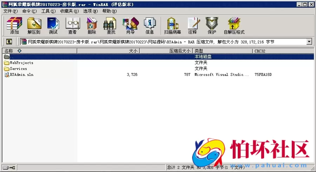This screenshot has height=172, width=316.
Task: Click the Protect (保护) shield icon
Action: click(212, 26)
